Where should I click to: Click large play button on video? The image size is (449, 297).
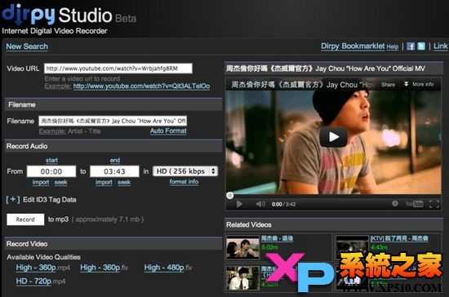coord(334,137)
